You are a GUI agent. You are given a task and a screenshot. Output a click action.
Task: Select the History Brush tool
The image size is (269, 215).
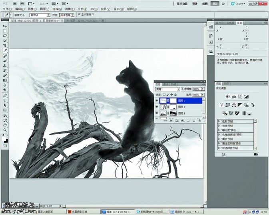(x=5, y=70)
